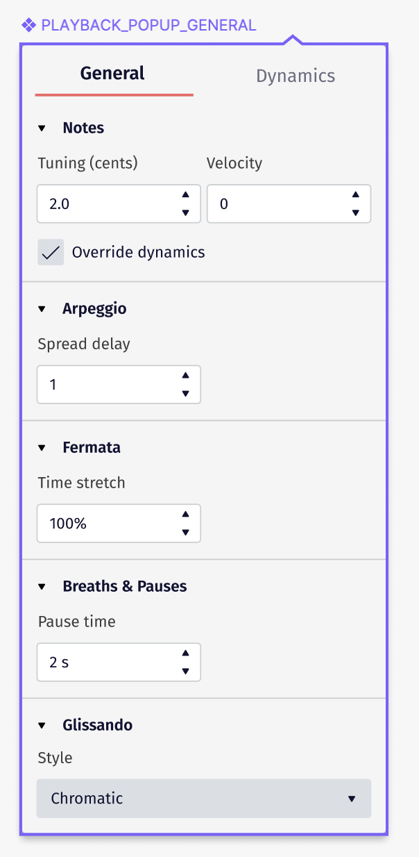Click the diamond icon beside PLAYBACK_POPUP_GENERAL

[31, 24]
